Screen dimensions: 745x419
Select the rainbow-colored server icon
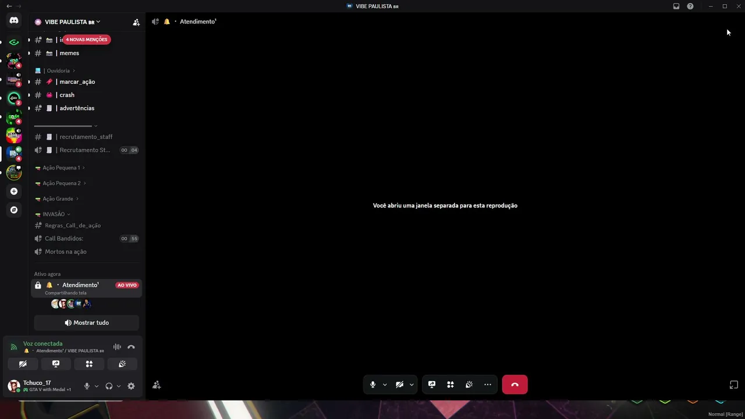(x=14, y=135)
